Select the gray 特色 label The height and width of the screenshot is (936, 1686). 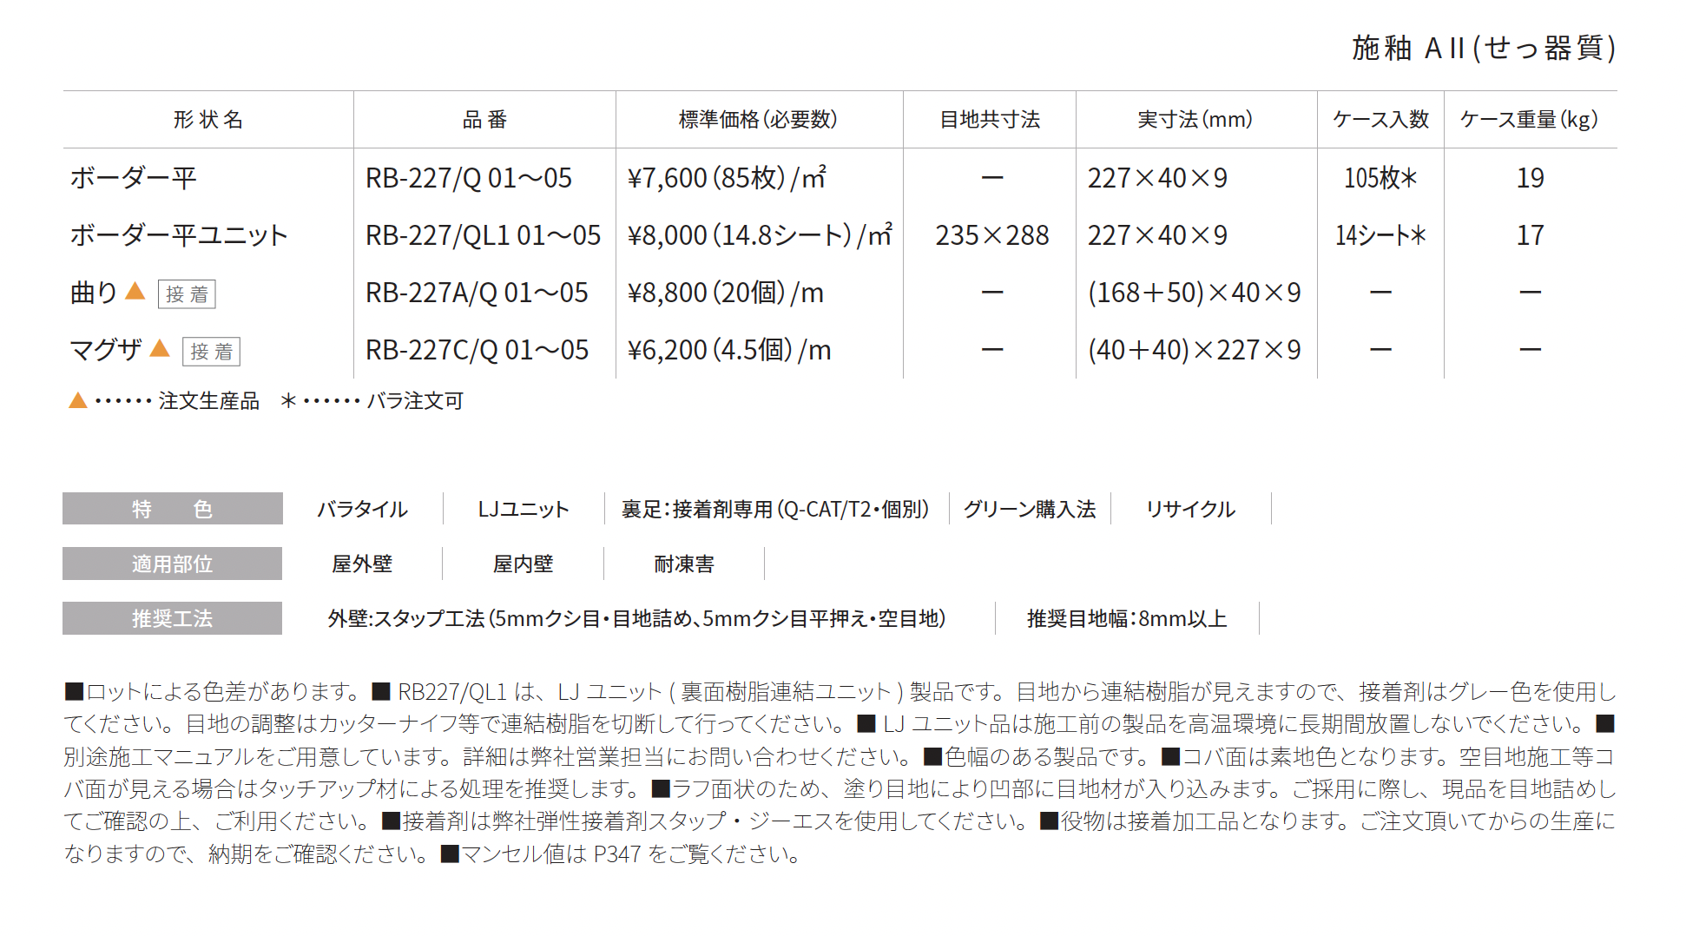[x=172, y=509]
